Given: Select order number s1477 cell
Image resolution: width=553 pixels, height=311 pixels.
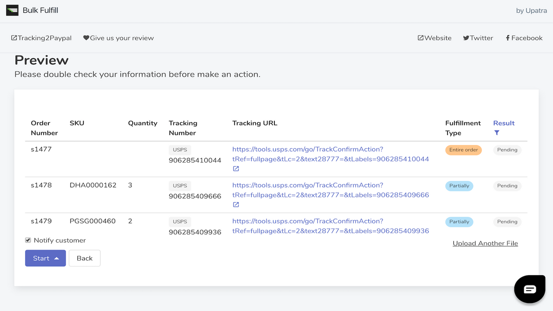Looking at the screenshot, I should (x=41, y=149).
